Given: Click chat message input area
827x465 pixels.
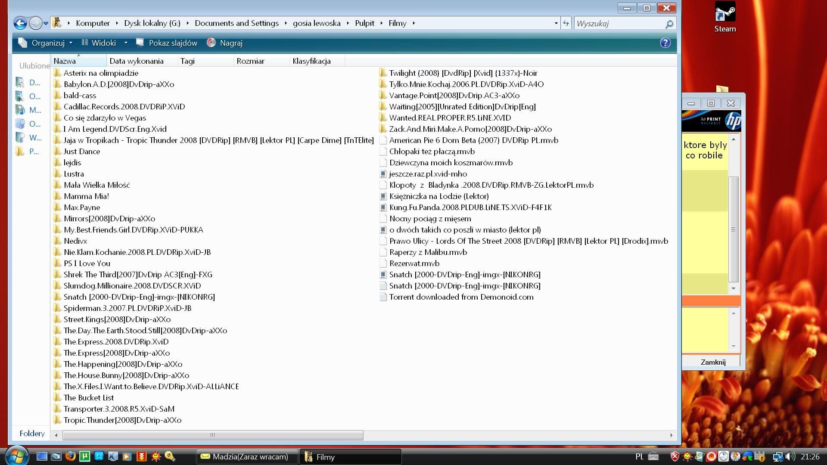Looking at the screenshot, I should (x=706, y=329).
